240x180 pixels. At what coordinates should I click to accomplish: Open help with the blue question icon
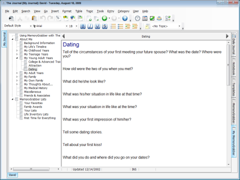tap(125, 18)
